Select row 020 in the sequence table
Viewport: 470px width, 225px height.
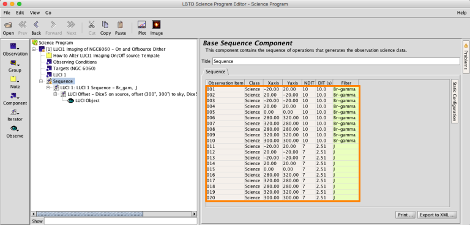tap(282, 197)
